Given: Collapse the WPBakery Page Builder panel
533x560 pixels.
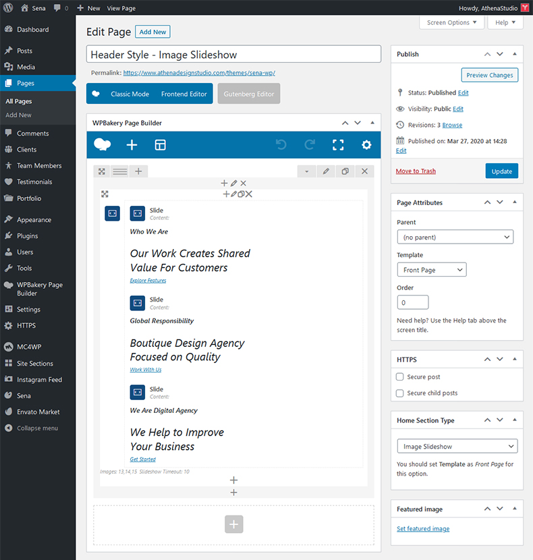Looking at the screenshot, I should 372,123.
